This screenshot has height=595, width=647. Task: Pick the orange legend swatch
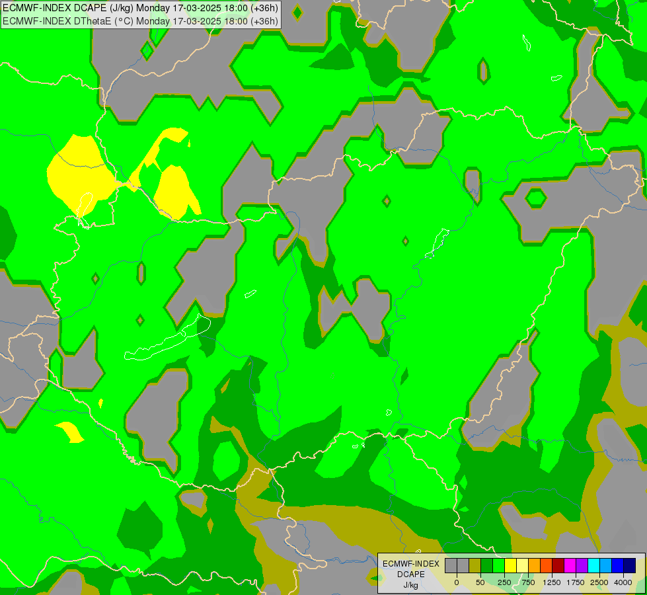(535, 565)
